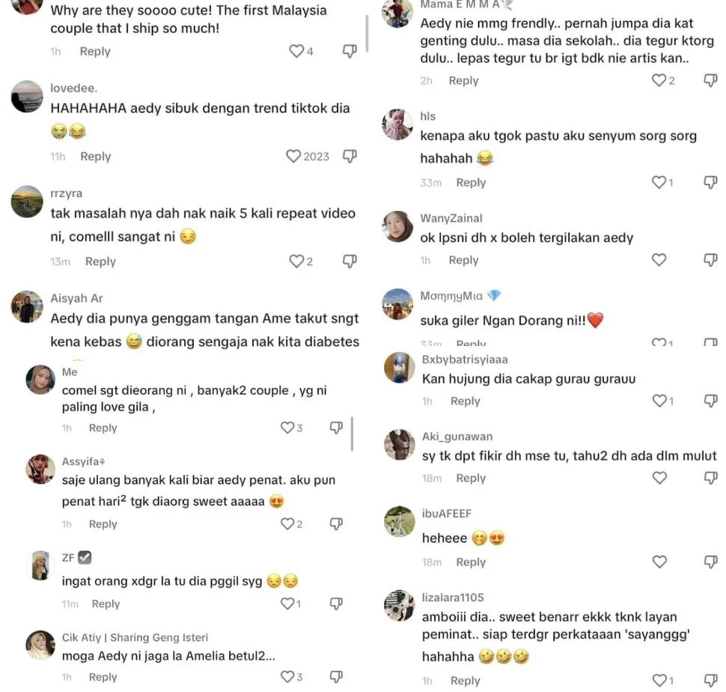726x692 pixels.
Task: Like Bxbybatrisyiaaa's comment
Action: coord(659,401)
